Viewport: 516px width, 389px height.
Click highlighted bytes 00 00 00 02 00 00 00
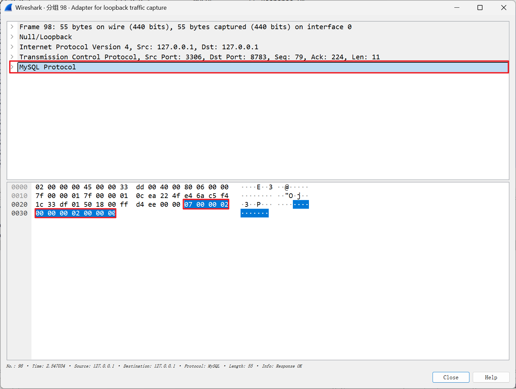75,213
